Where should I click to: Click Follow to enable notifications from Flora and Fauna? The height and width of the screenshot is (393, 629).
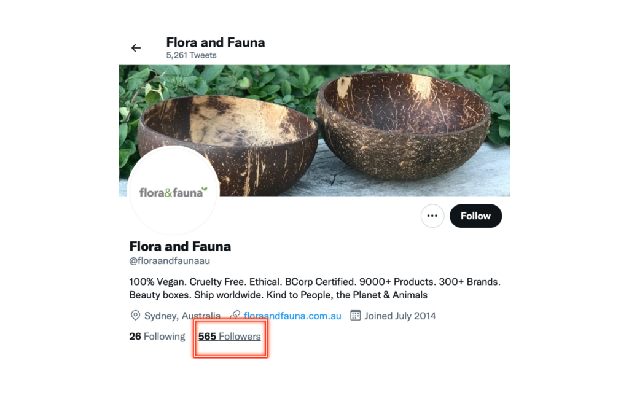coord(475,216)
